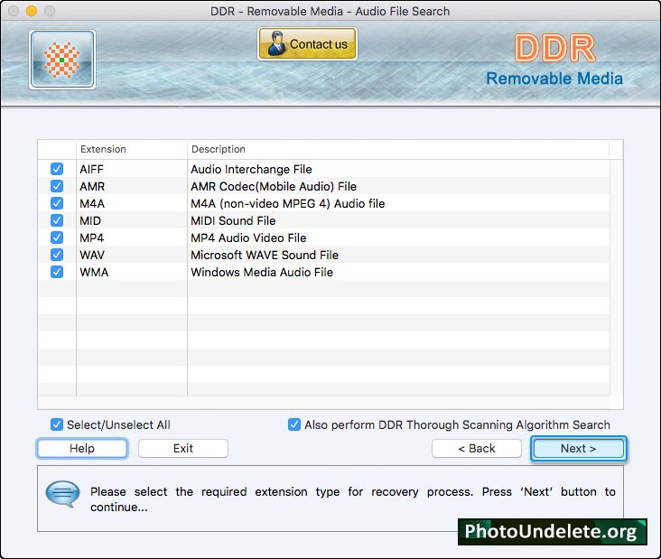The image size is (661, 559).
Task: Click the M4A extension cell
Action: coord(132,203)
